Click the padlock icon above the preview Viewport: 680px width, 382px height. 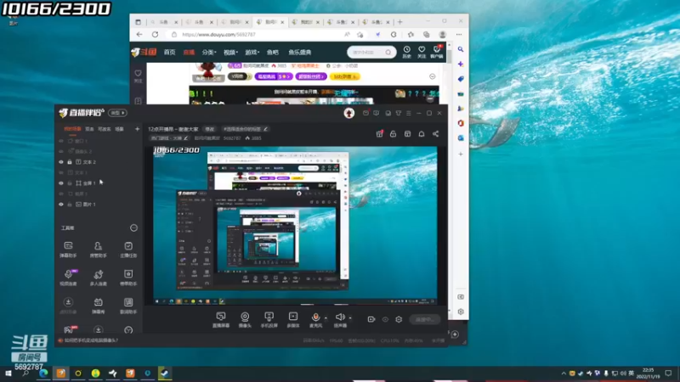(x=393, y=134)
